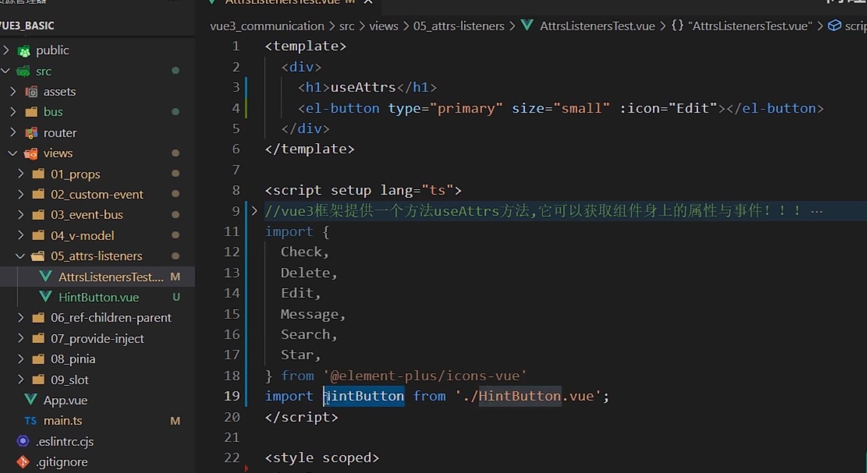Expand the public folder chevron
Viewport: 867px width, 473px height.
pyautogui.click(x=6, y=50)
